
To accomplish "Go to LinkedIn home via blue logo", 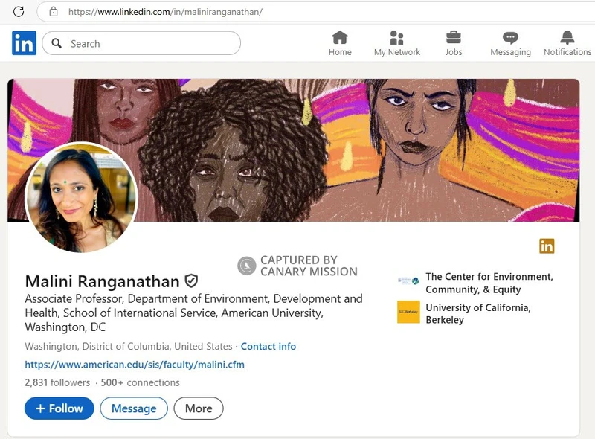I will [24, 43].
